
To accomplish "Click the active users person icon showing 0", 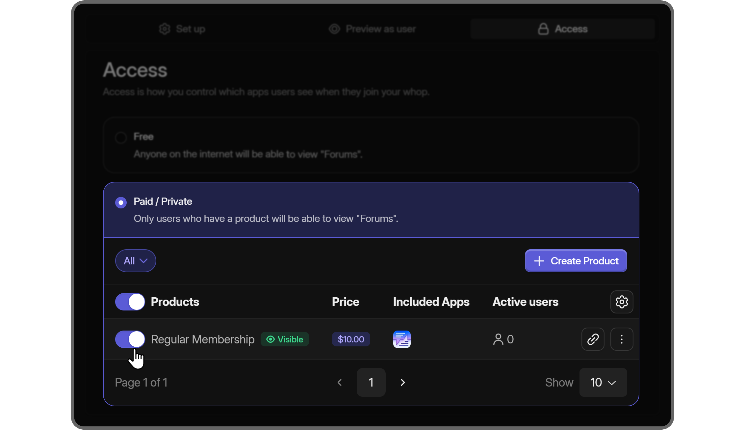I will click(x=497, y=339).
